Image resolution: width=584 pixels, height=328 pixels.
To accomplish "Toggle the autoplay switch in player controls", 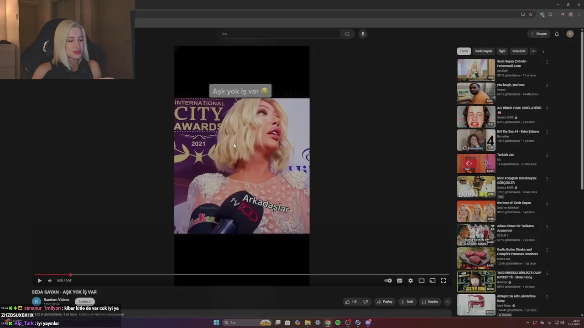I will (388, 281).
